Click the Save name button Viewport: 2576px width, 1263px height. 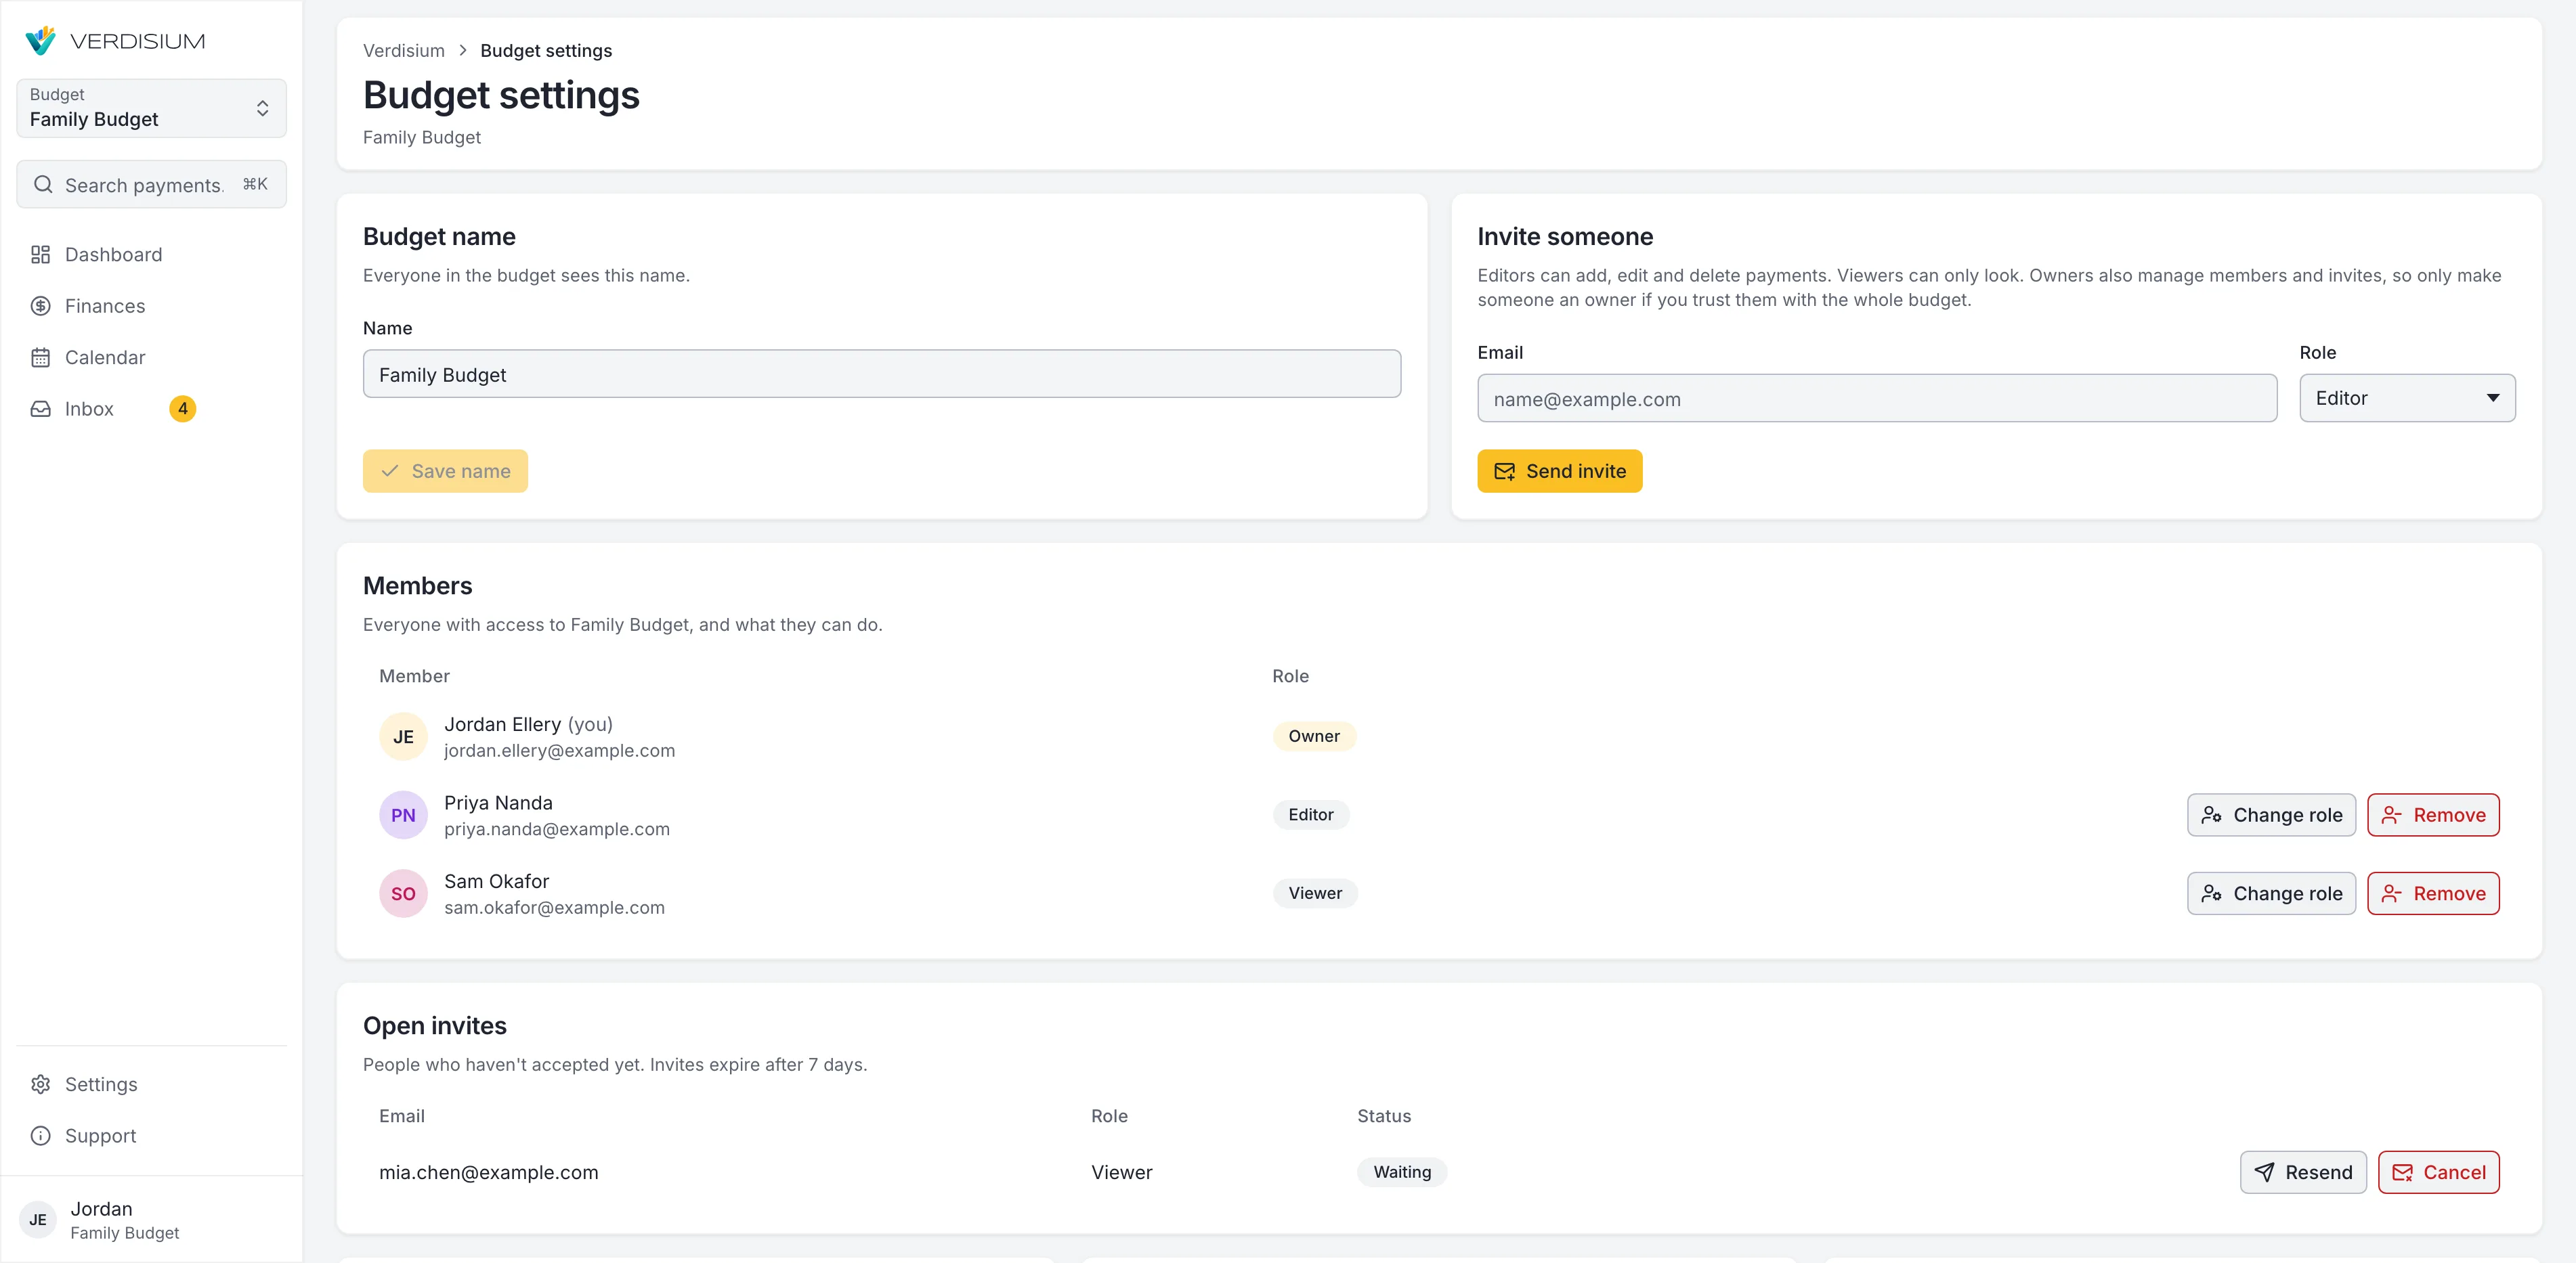click(x=445, y=470)
